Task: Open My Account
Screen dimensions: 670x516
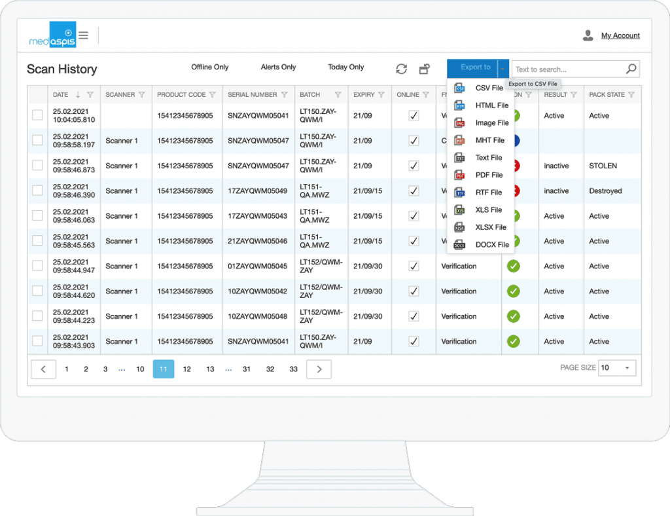Action: coord(620,35)
